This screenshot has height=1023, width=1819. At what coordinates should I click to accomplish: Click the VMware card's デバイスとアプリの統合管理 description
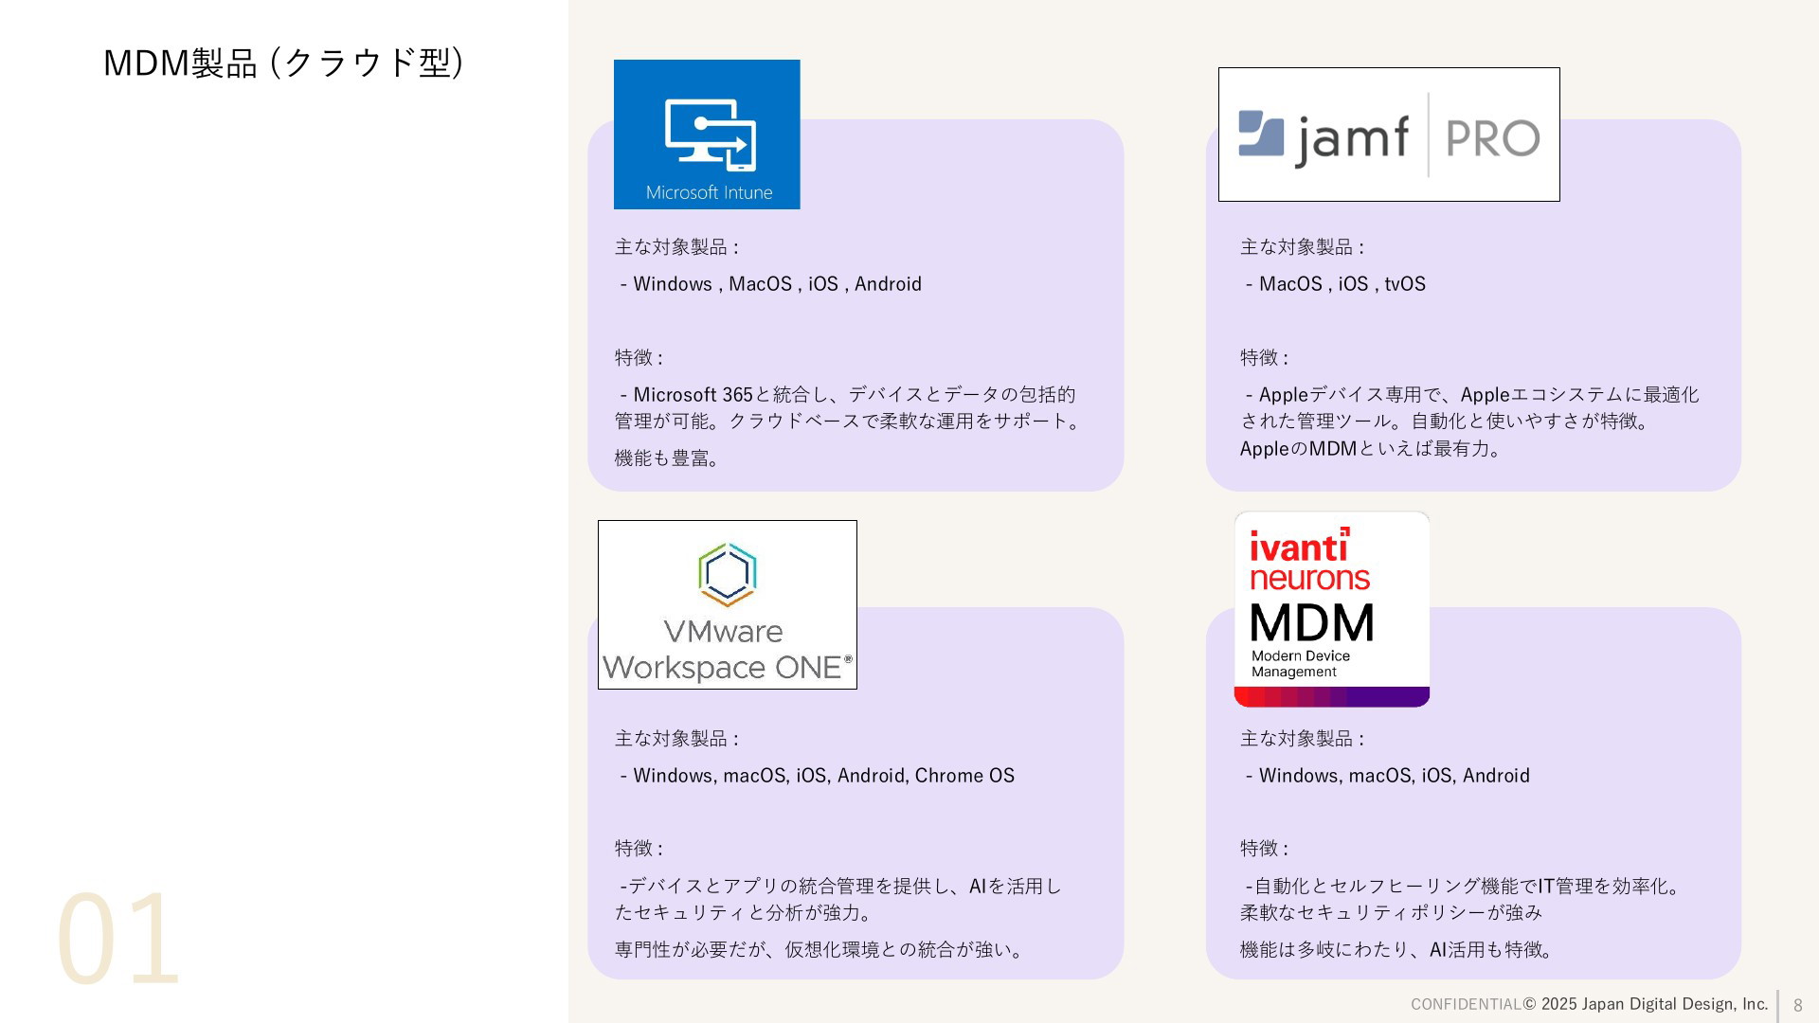pyautogui.click(x=839, y=899)
